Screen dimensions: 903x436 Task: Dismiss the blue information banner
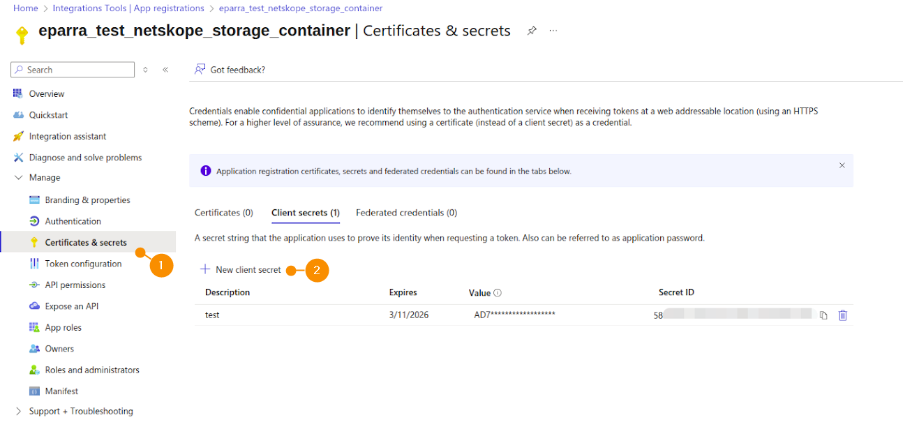click(842, 165)
